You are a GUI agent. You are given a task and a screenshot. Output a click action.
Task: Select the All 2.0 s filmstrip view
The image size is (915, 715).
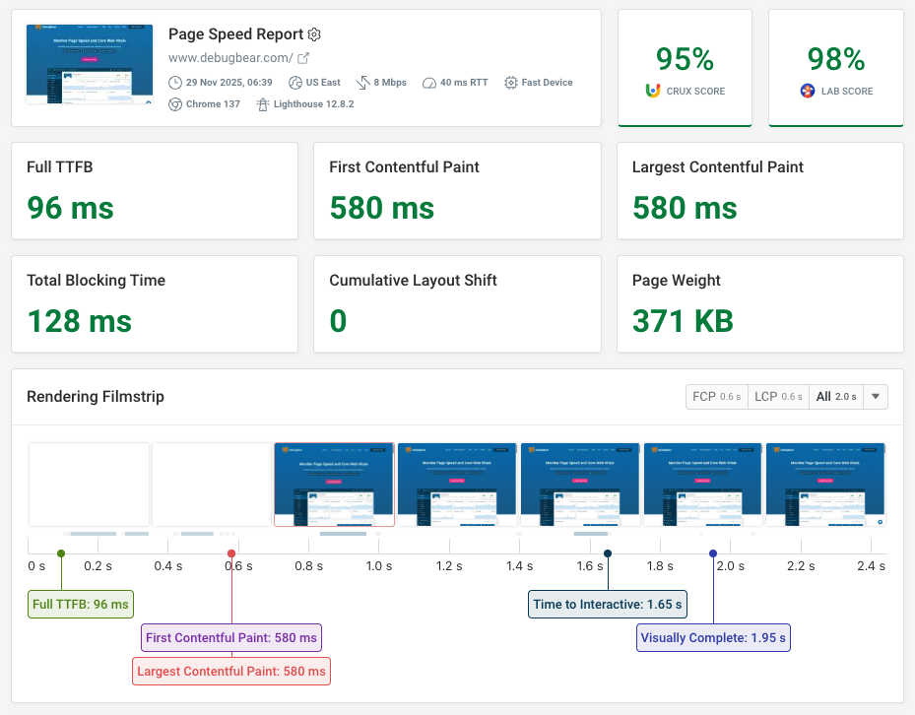click(x=836, y=397)
